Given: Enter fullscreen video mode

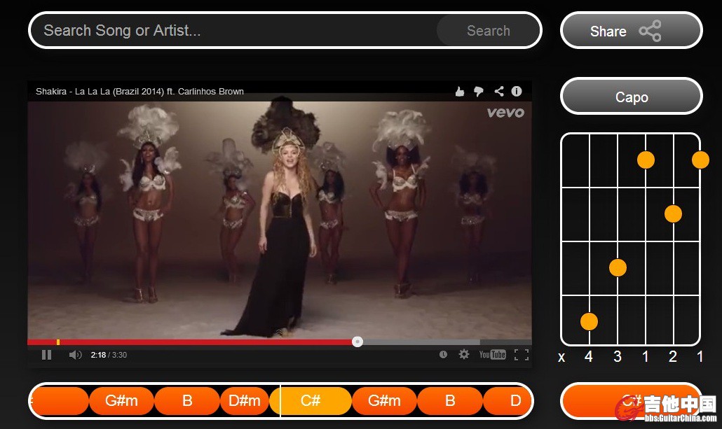Looking at the screenshot, I should pyautogui.click(x=522, y=355).
